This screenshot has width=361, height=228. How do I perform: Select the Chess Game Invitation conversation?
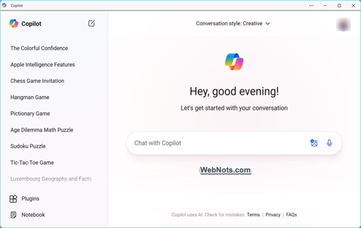point(37,81)
